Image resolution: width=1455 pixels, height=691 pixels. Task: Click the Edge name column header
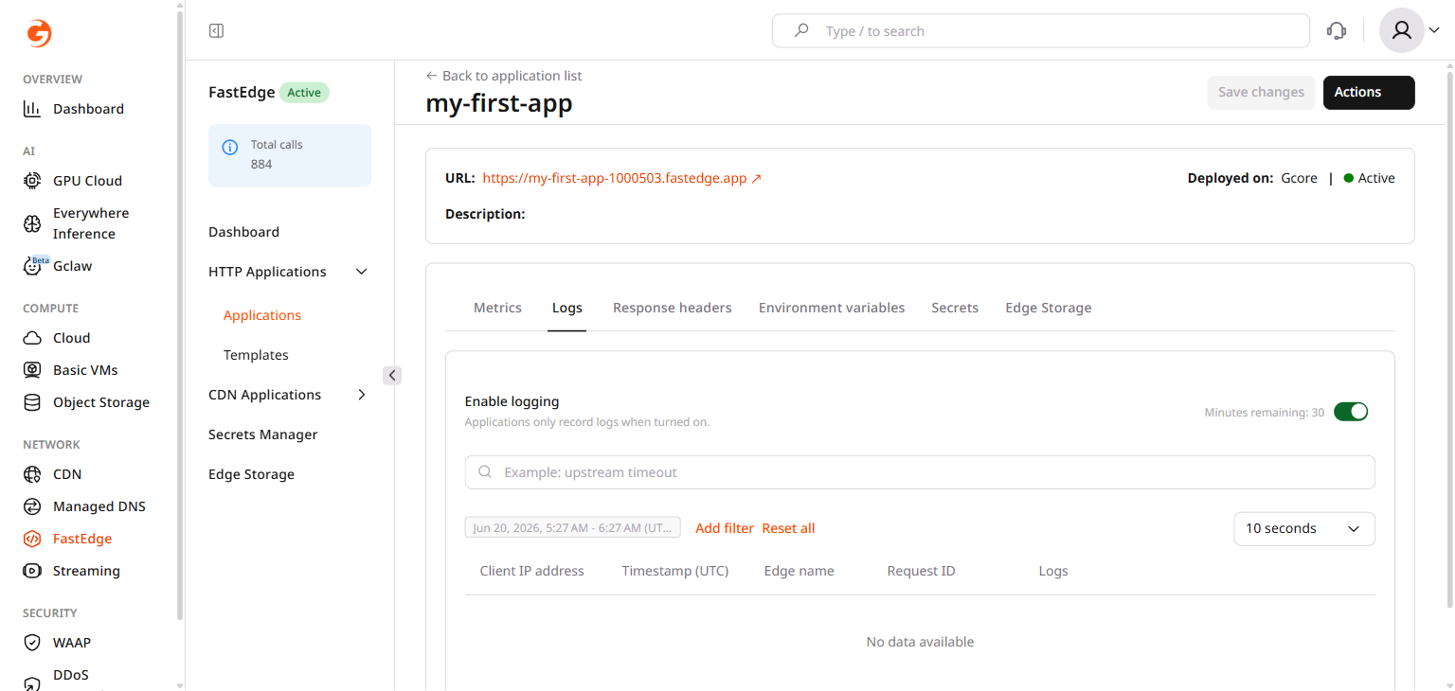799,571
